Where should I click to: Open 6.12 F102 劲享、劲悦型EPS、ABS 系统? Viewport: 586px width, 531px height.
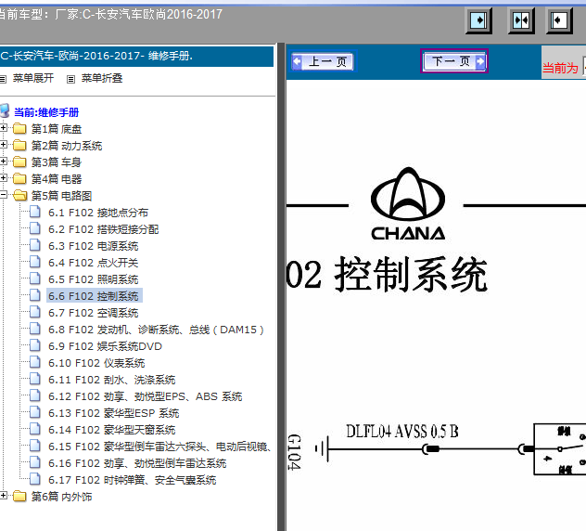[x=146, y=396]
